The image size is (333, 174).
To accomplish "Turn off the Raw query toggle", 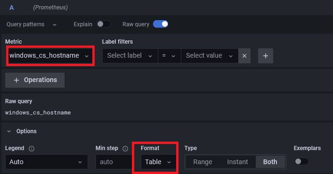I will [x=161, y=24].
